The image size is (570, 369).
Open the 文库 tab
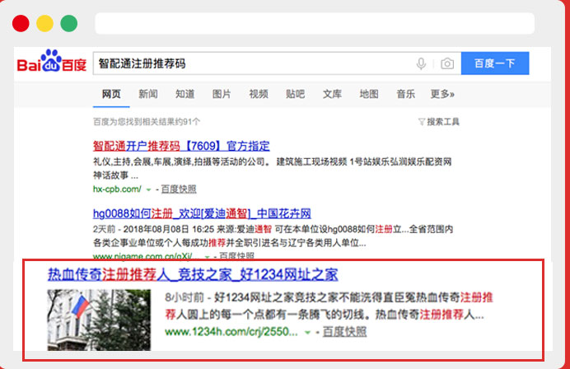click(x=332, y=94)
